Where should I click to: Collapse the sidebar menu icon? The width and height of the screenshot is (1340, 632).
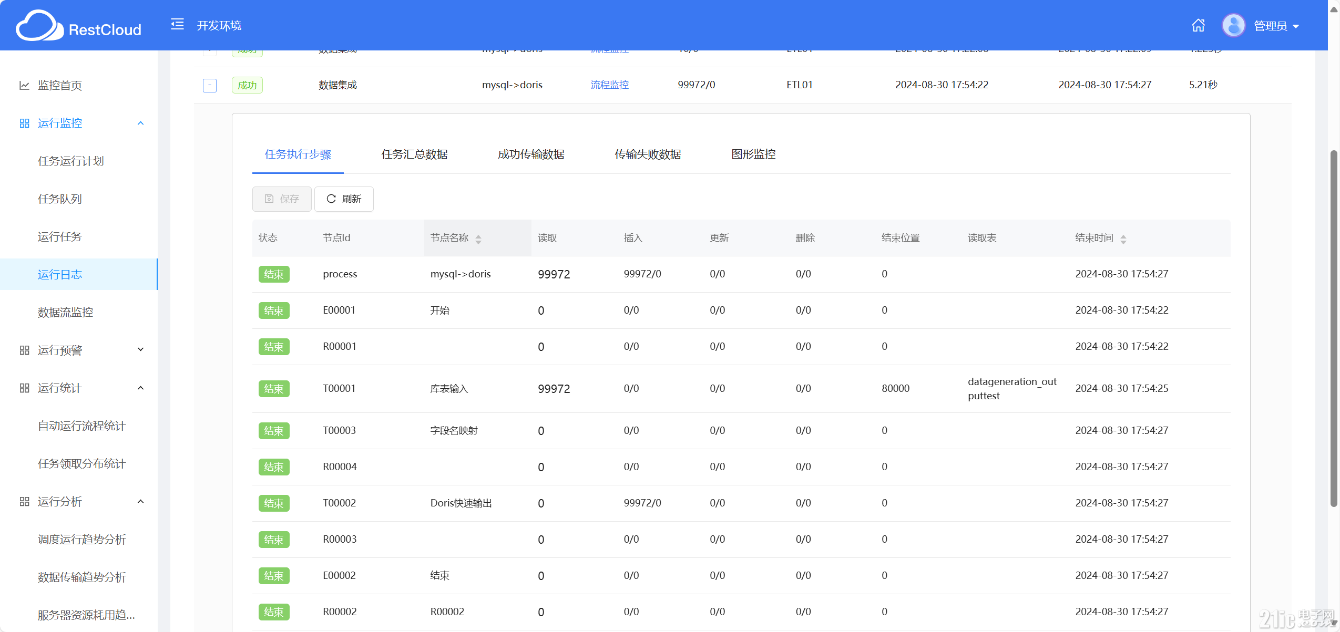click(177, 24)
